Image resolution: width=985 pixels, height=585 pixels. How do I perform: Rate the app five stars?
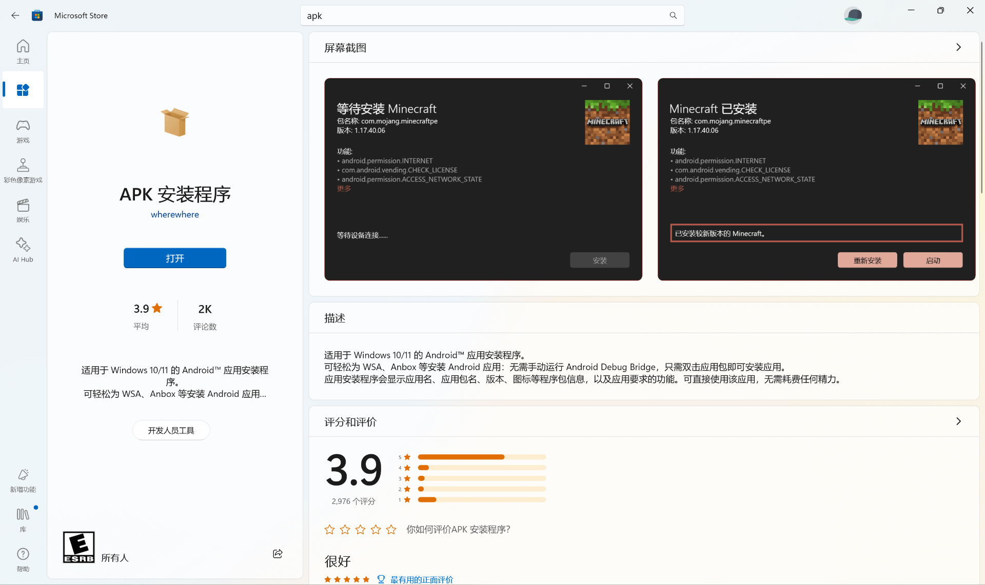tap(391, 530)
